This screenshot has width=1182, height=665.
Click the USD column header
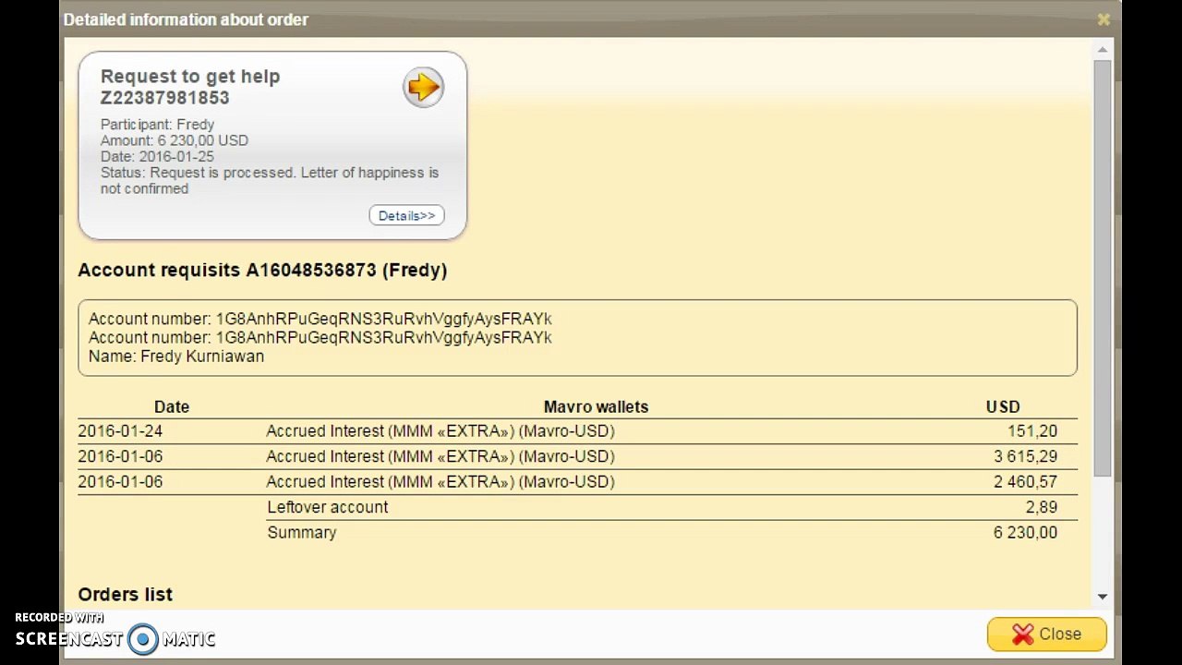[x=1003, y=406]
